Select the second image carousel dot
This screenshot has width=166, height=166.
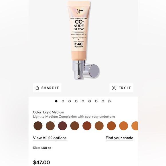point(63,101)
